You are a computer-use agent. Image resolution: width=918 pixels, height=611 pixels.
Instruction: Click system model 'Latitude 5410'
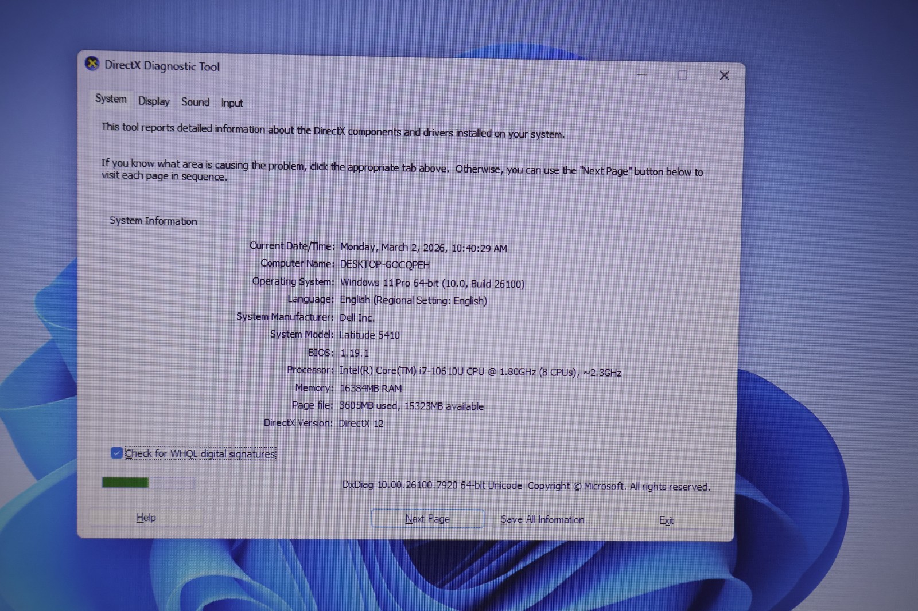point(369,335)
